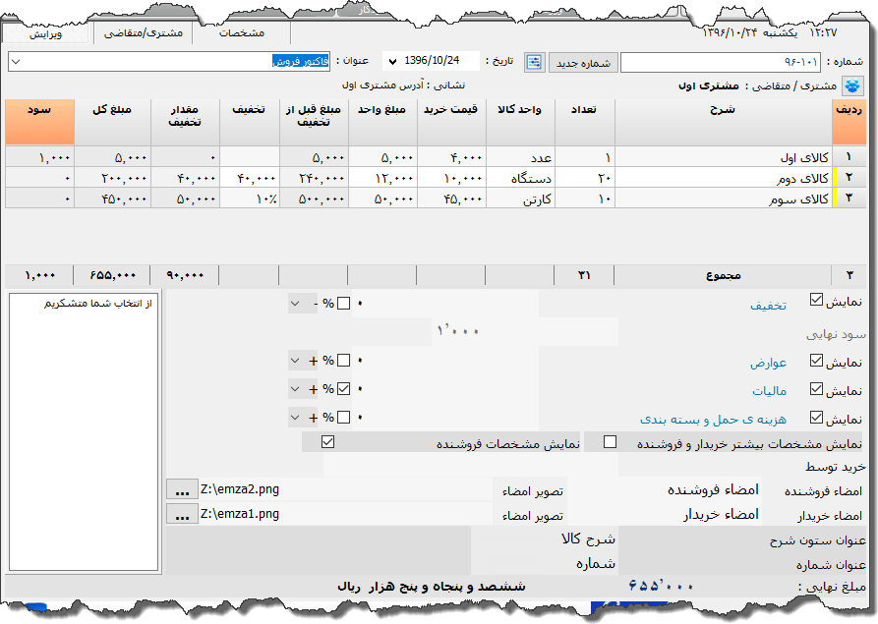The height and width of the screenshot is (624, 878).
Task: Open the مالیات adjustment dropdown
Action: coord(295,388)
